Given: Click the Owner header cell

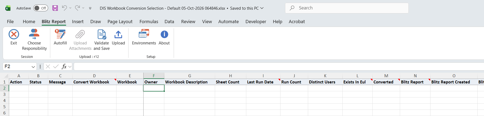Looking at the screenshot, I should 154,82.
